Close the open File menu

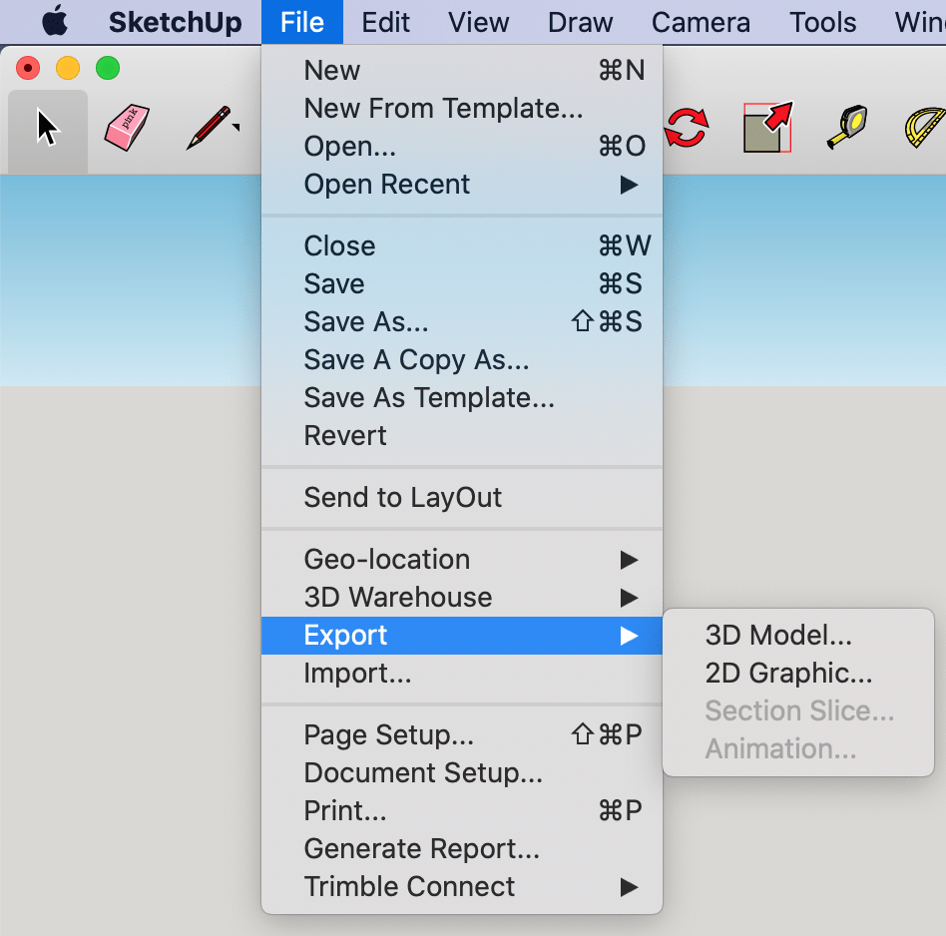pos(302,22)
